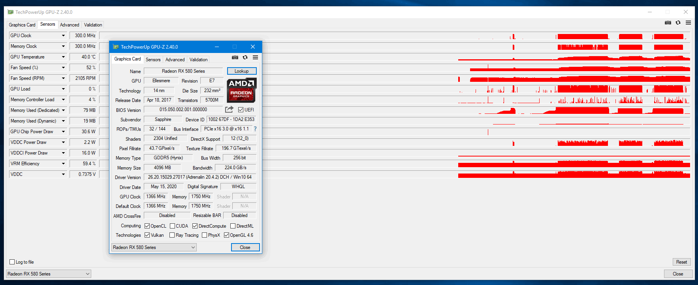Switch to Advanced tab in back window
Screen dimensions: 698x285
pos(70,25)
